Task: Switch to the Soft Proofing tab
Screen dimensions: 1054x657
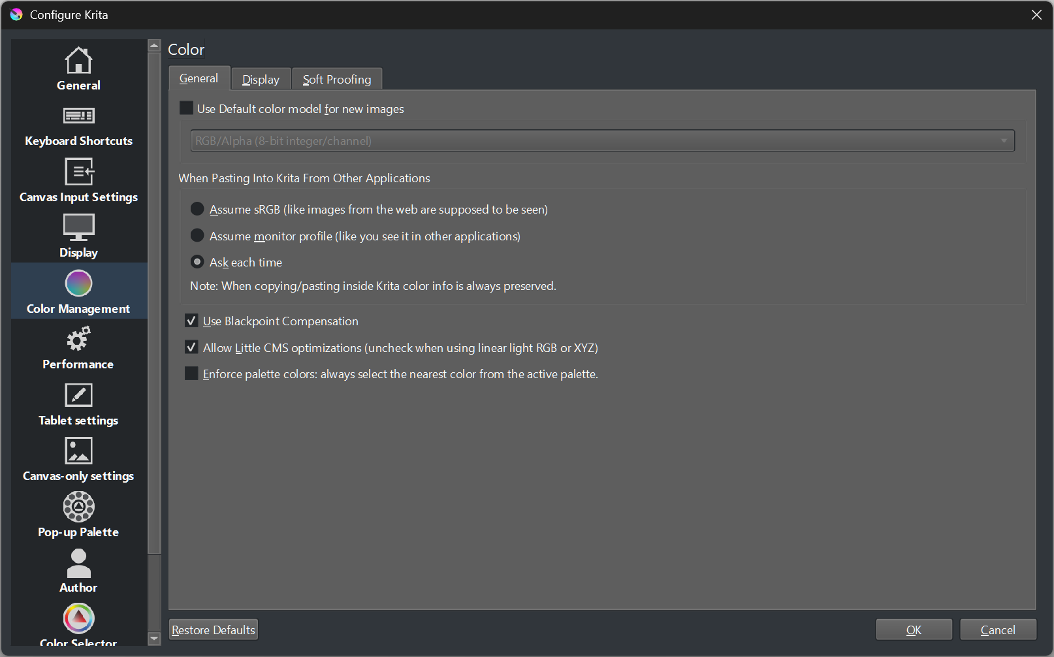Action: [337, 80]
